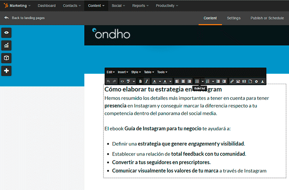
Task: Open the editor Insert menu
Action: tap(123, 72)
